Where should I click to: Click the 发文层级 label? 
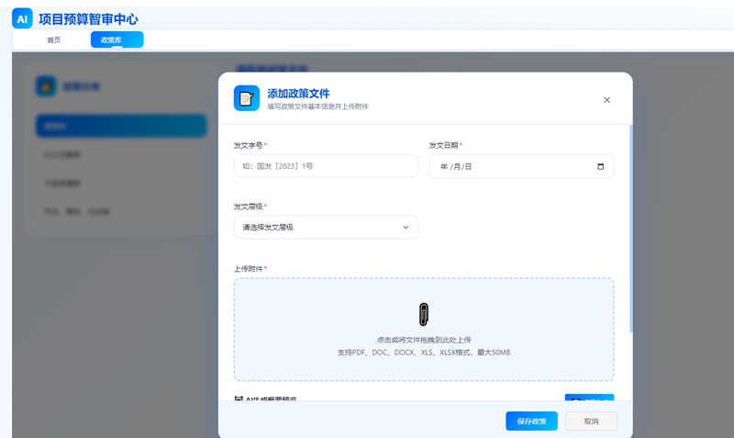pos(249,206)
